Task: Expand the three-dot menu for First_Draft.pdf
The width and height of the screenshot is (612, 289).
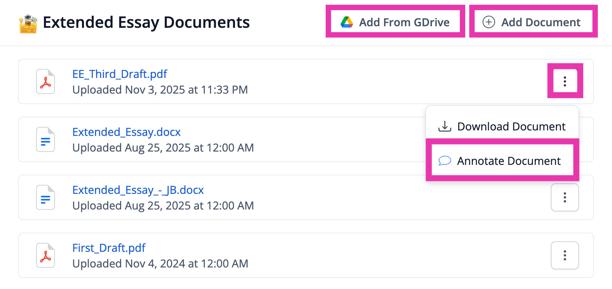Action: [565, 255]
